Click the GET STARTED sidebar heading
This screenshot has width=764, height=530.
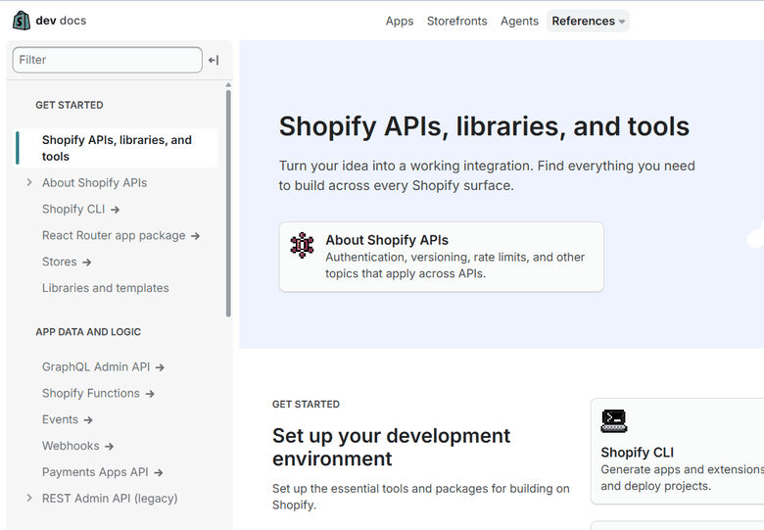[x=70, y=105]
